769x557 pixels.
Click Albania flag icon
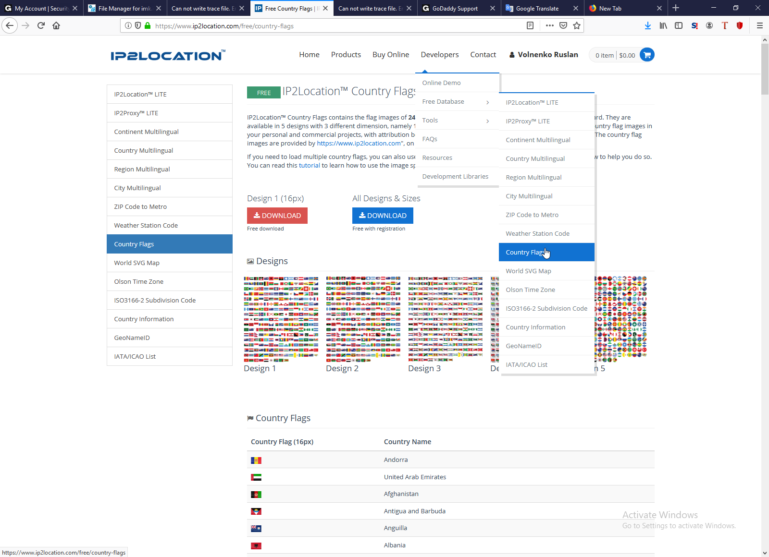tap(256, 546)
